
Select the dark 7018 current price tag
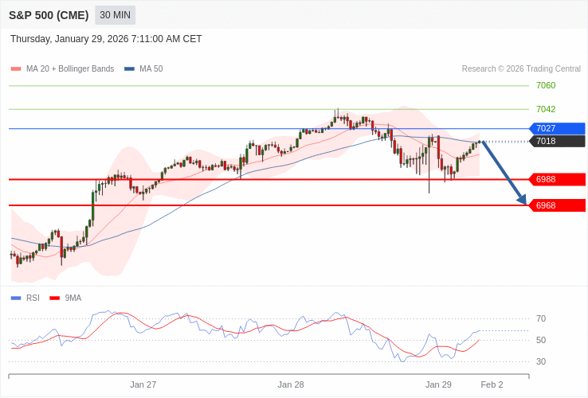(x=557, y=141)
